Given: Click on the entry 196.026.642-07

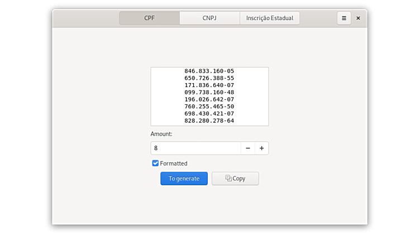Looking at the screenshot, I should coord(209,99).
